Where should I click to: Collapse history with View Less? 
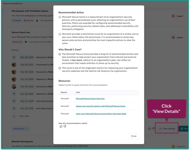click(24, 116)
